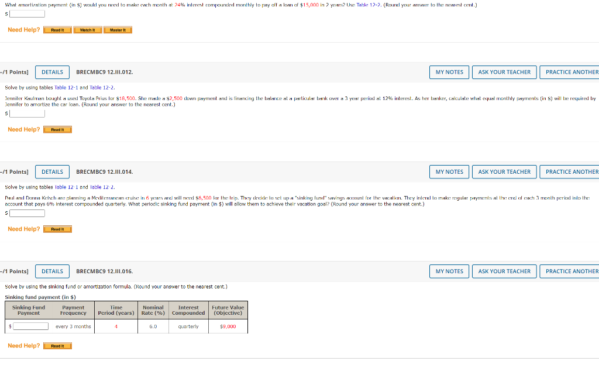Click PRACTICE ANOTHER for question 12.III.016
Viewport: 599px width, 368px height.
pyautogui.click(x=570, y=271)
